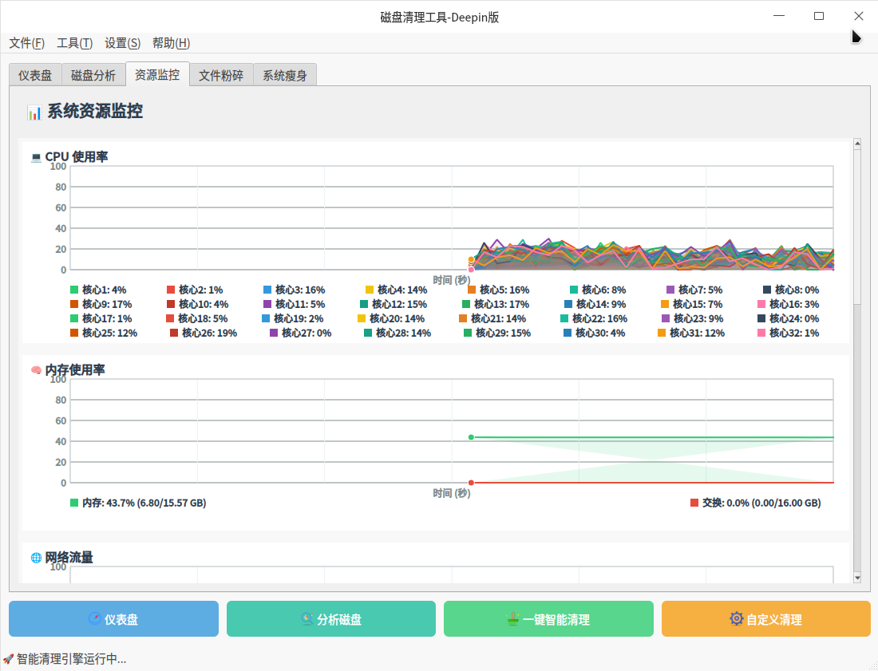Click the rocket icon in the status bar
The width and height of the screenshot is (878, 671).
click(x=8, y=659)
